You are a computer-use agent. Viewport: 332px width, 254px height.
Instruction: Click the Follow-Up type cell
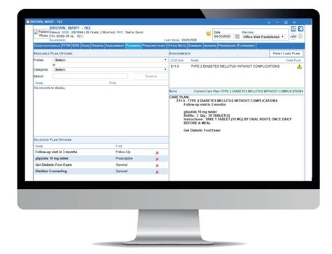coord(123,152)
